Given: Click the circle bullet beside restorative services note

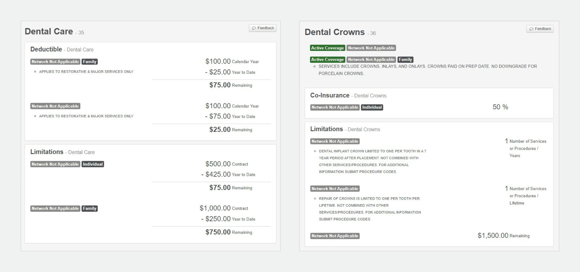Looking at the screenshot, I should click(35, 71).
